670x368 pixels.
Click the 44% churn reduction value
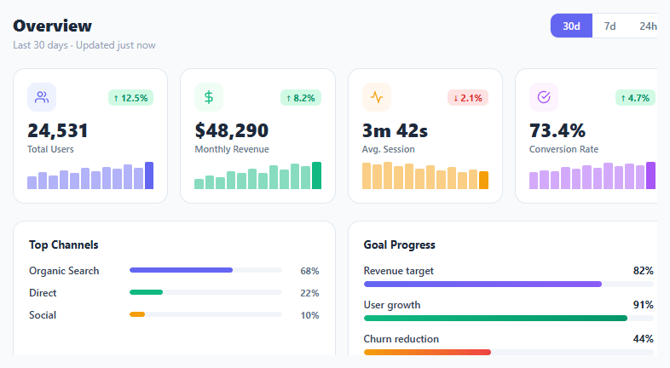tap(643, 339)
